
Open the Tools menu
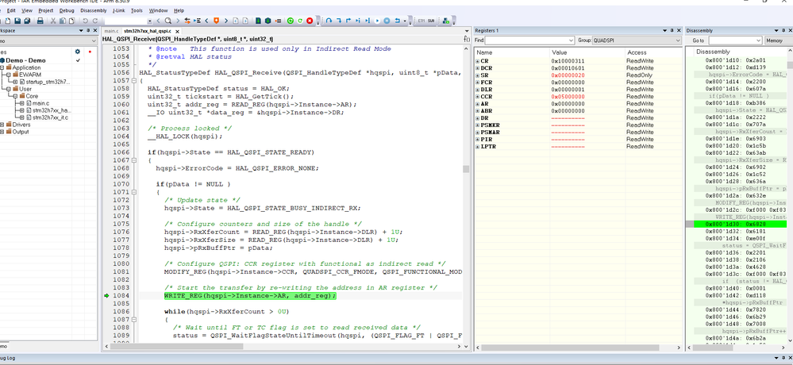click(137, 10)
